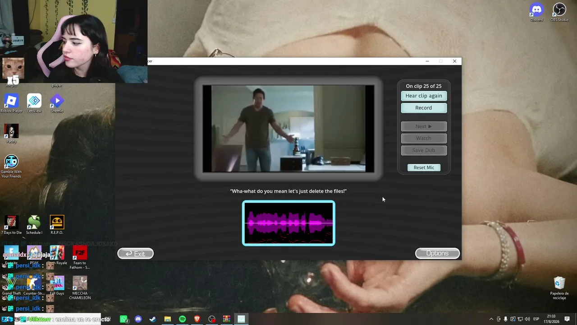Launch the 7 Days to Die shortcut

(x=11, y=225)
